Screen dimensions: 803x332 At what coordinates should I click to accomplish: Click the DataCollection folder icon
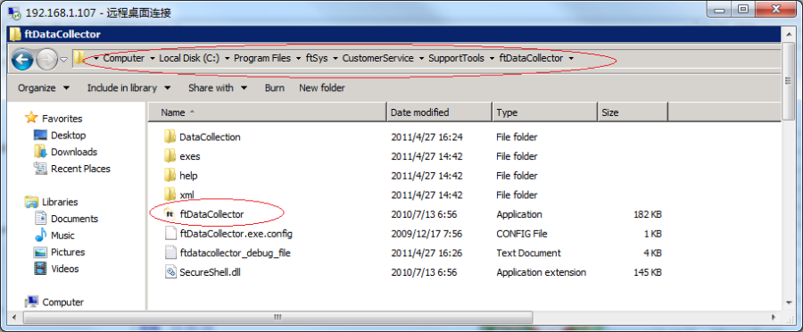pyautogui.click(x=170, y=137)
